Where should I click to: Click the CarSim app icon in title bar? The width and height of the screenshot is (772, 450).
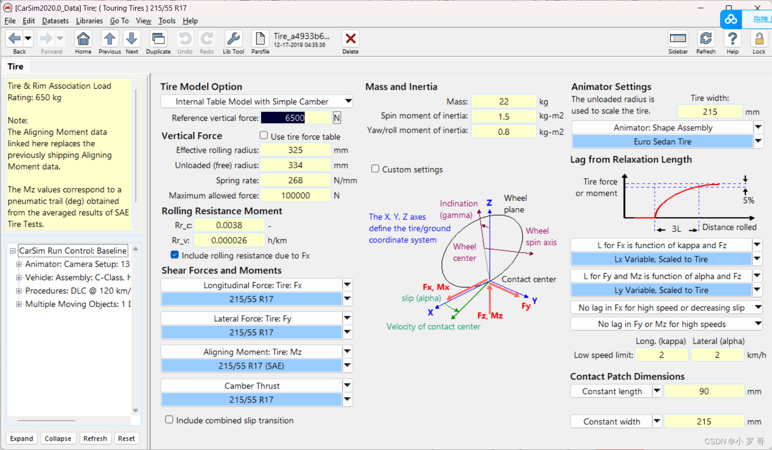click(x=8, y=8)
